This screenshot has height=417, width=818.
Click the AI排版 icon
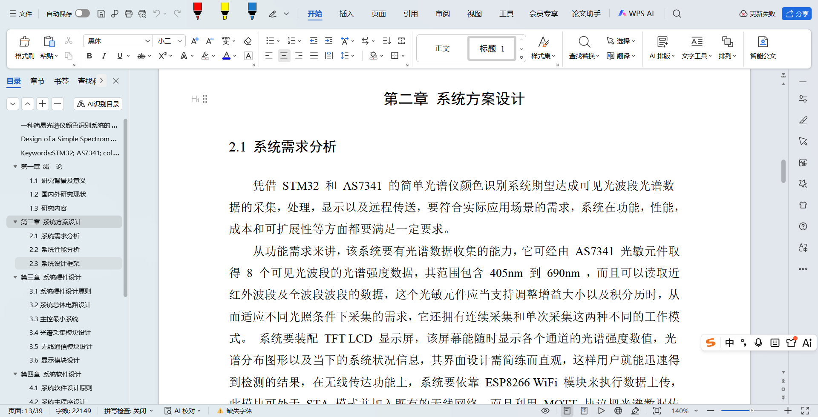[662, 42]
